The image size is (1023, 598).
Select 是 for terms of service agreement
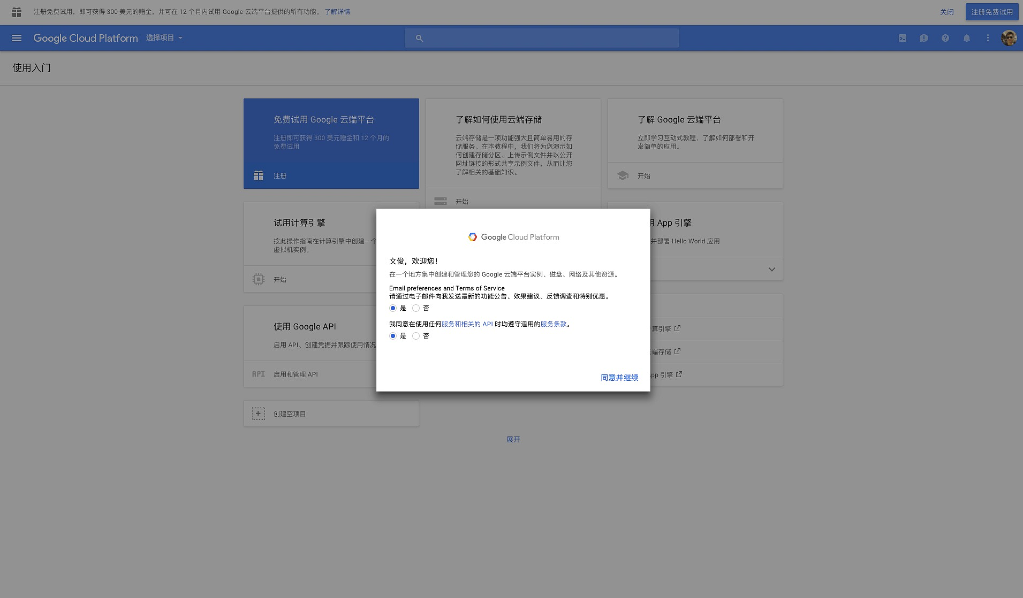(393, 336)
